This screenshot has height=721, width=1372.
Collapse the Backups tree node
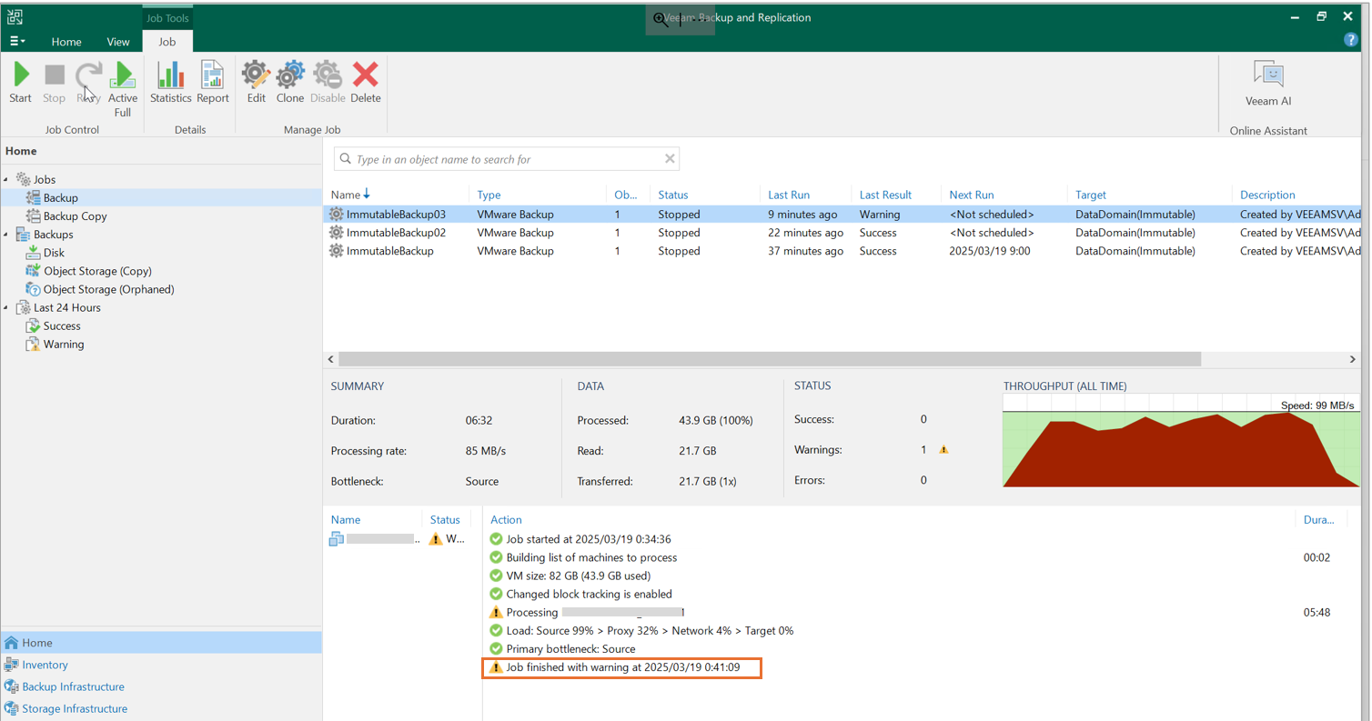[x=6, y=235]
